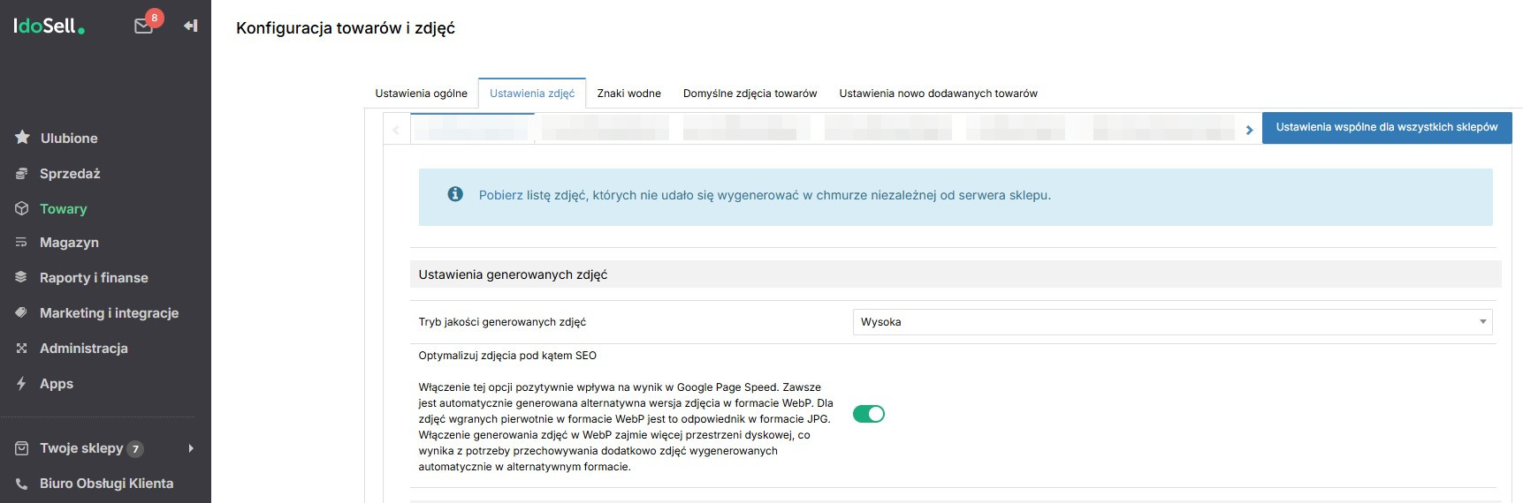This screenshot has width=1523, height=503.
Task: Open Biuro Obsługi Klienta link
Action: coord(106,484)
